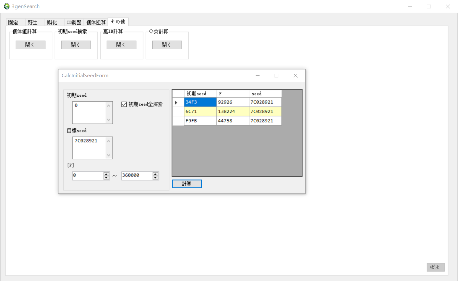The width and height of the screenshot is (458, 281).
Task: Focus the 目標seed text box
Action: click(89, 148)
